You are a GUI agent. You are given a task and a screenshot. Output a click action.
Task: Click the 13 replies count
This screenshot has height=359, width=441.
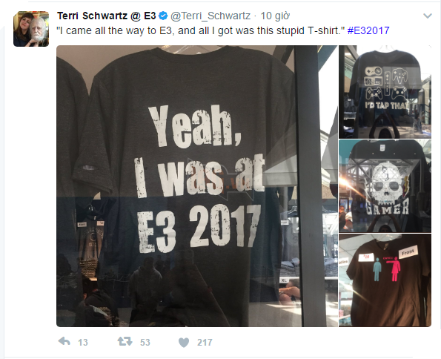(83, 343)
